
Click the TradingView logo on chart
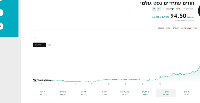pos(42,80)
